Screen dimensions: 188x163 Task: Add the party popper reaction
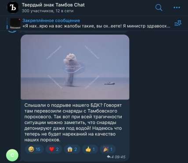pos(108,149)
